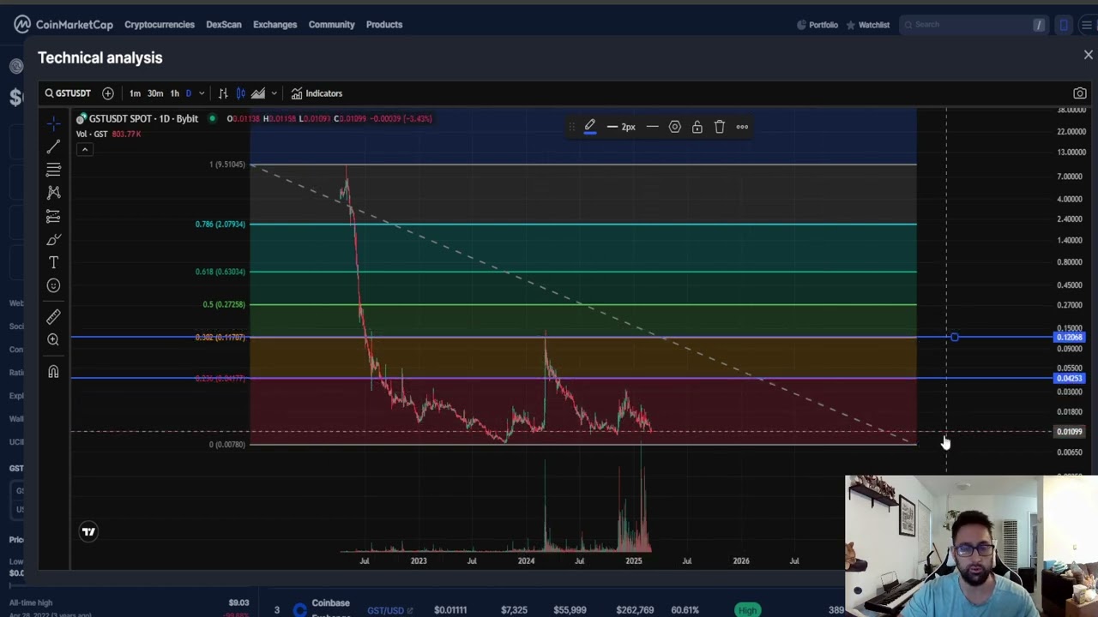Set the interval to 1m
Screen dimensions: 1098x617
[x=135, y=93]
